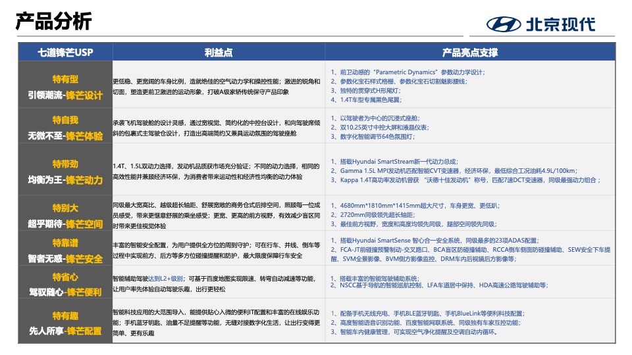The image size is (632, 355).
Task: Select the 特省心 row label
Action: [65, 277]
